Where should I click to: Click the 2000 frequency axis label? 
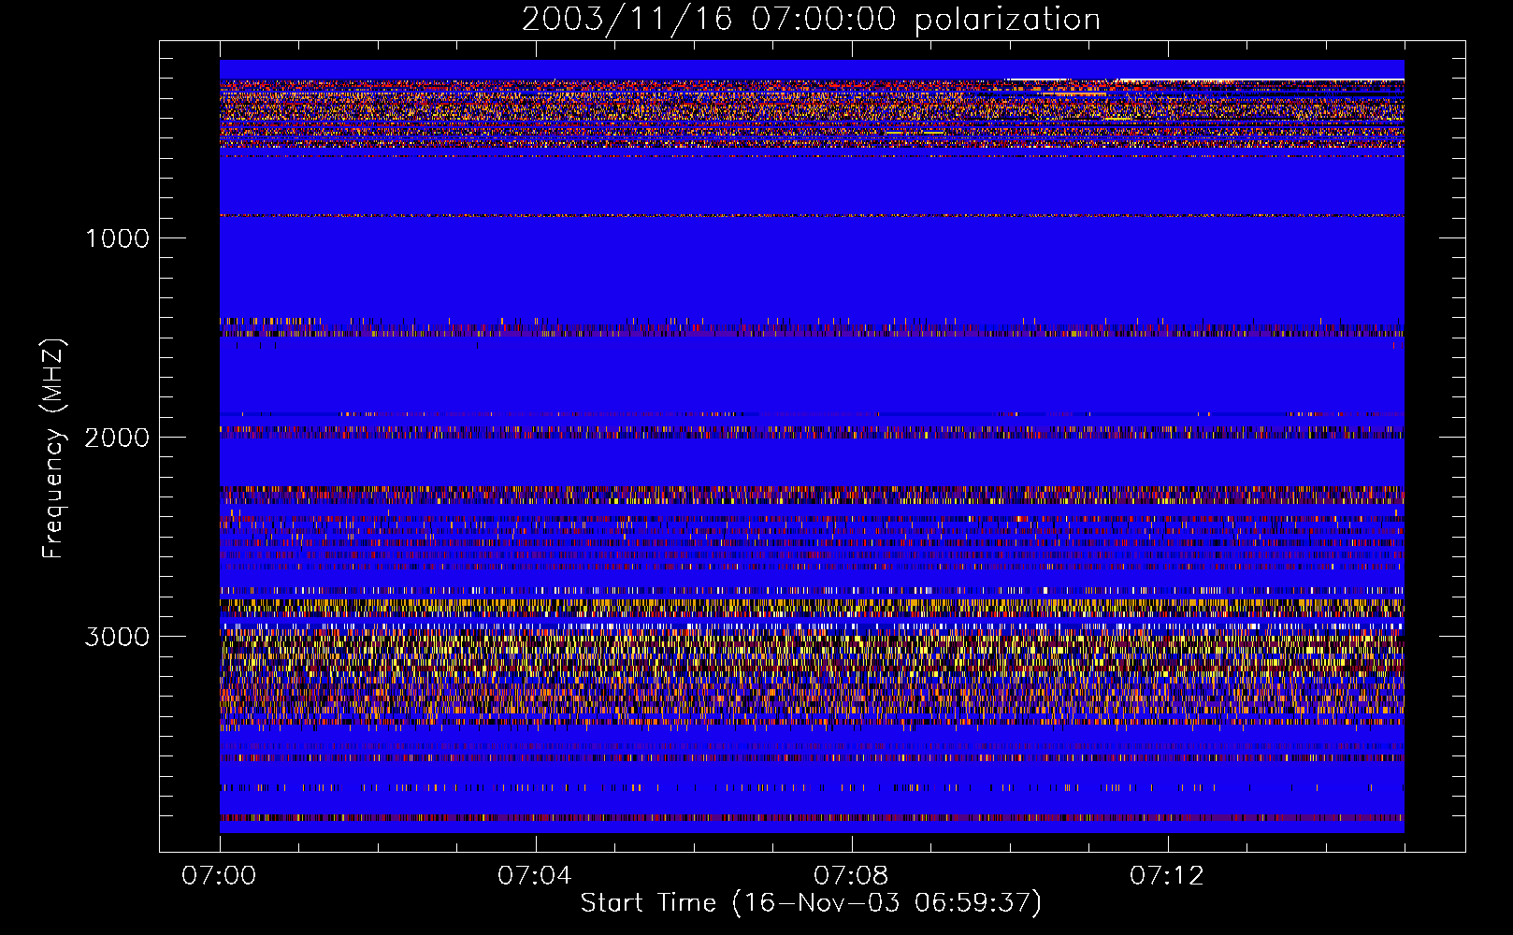117,438
